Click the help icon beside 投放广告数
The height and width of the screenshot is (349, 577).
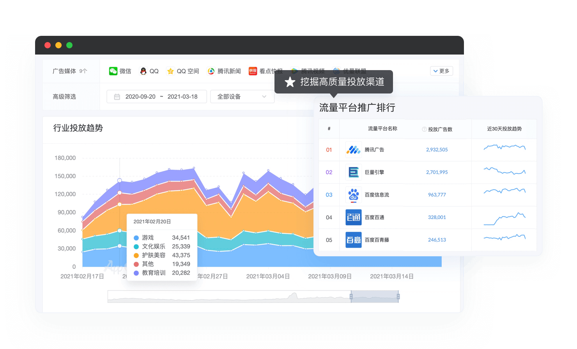[424, 129]
